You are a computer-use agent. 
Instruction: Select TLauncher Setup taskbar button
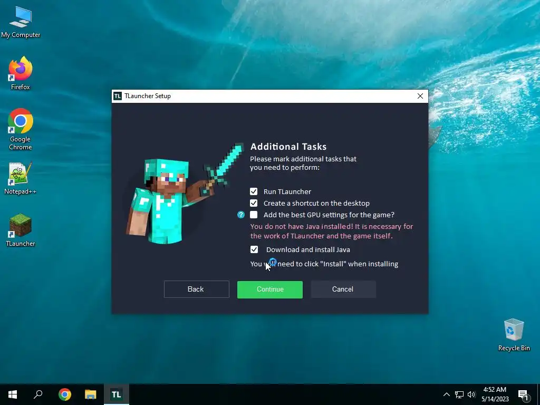tap(117, 394)
